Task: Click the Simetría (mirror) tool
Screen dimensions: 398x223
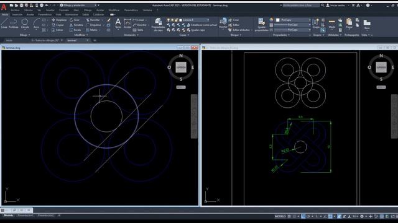Action: click(x=76, y=25)
